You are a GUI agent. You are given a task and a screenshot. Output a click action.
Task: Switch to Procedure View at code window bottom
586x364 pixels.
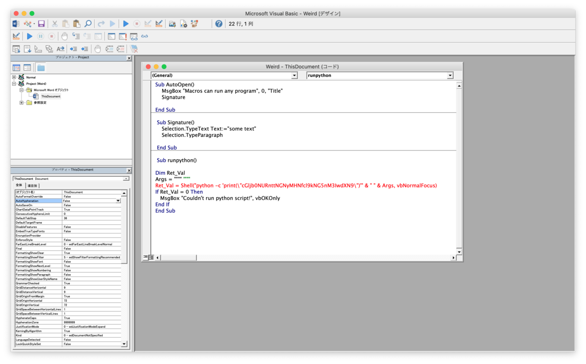click(x=146, y=257)
